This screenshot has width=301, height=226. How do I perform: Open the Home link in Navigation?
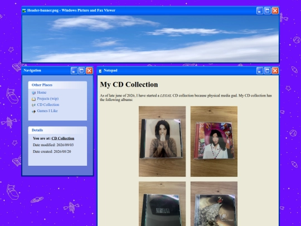pyautogui.click(x=42, y=93)
